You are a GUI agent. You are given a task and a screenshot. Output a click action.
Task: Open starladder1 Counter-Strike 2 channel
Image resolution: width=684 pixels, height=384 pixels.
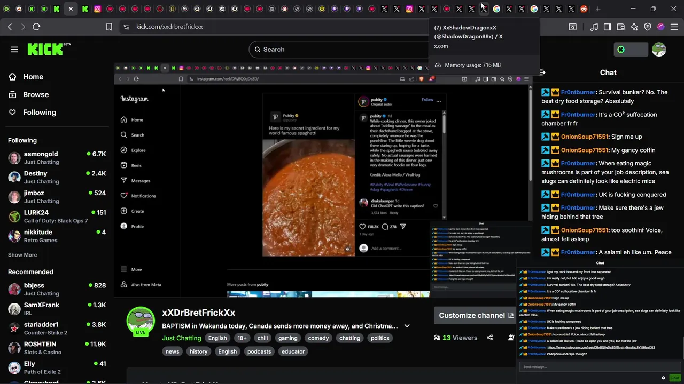click(57, 328)
